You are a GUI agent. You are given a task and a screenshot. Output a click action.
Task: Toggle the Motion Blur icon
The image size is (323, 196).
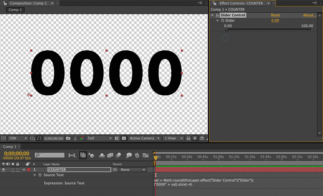coord(118,155)
